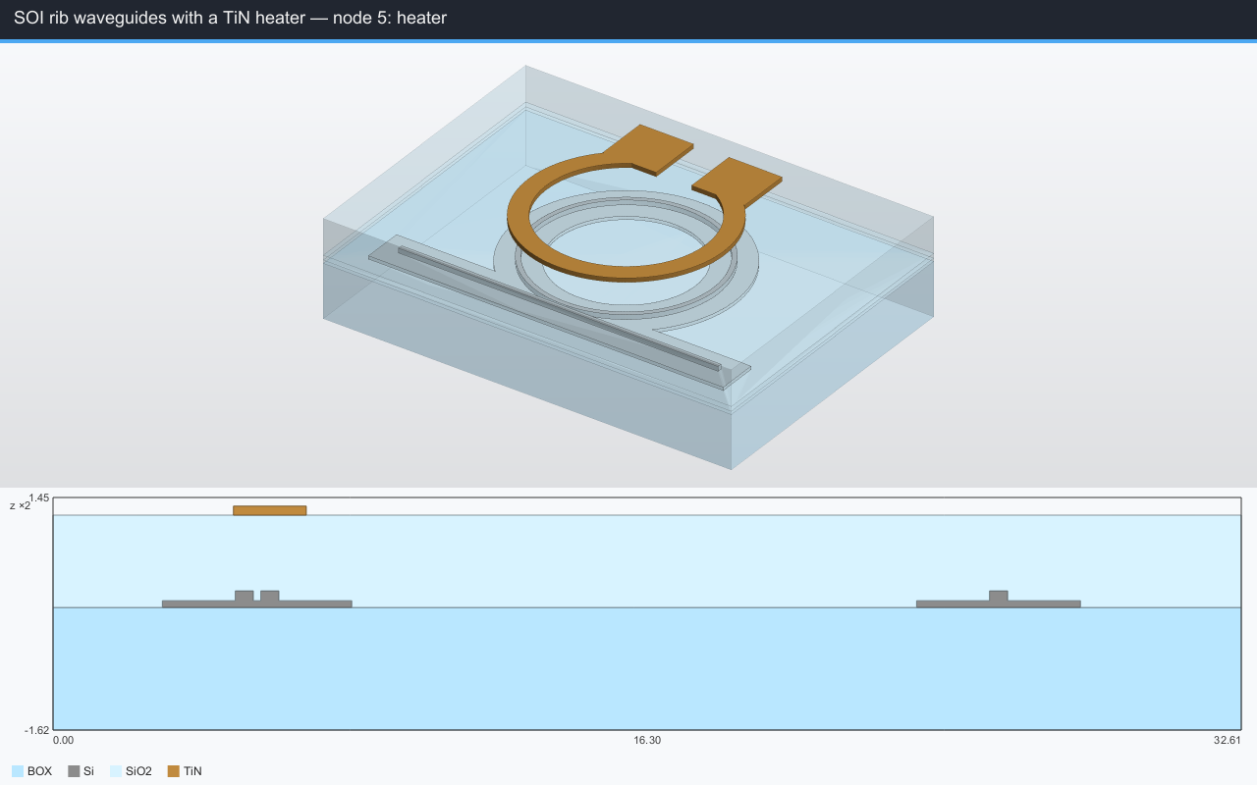Select the "Si" legend label text
The height and width of the screenshot is (785, 1257).
point(88,771)
